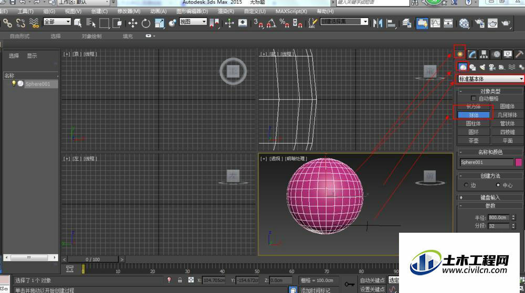Open the Hierarchy command panel tab

pos(484,54)
